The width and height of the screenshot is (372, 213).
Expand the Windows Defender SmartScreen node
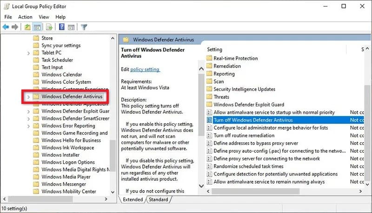coord(28,119)
